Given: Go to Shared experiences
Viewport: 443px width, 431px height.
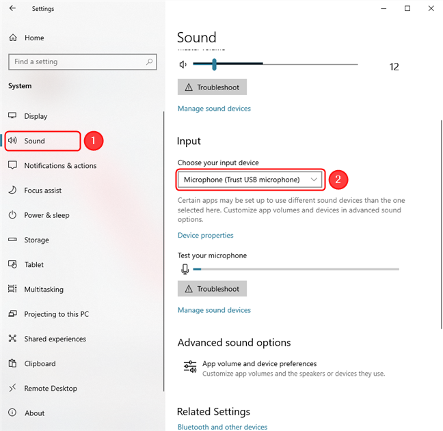Looking at the screenshot, I should (x=55, y=339).
